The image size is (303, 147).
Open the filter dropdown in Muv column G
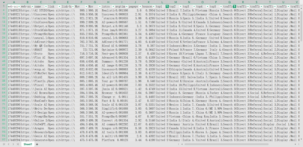coord(100,6)
